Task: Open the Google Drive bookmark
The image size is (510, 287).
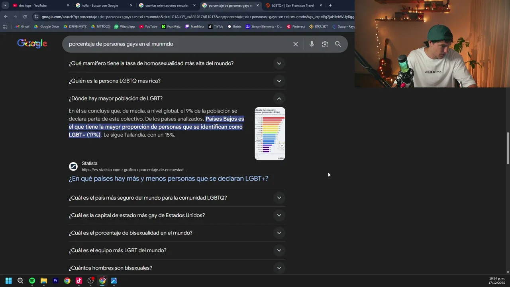Action: point(46,27)
